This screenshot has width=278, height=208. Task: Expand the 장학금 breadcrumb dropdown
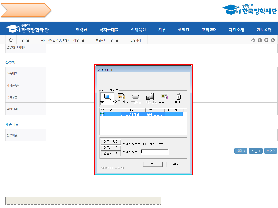pos(27,40)
